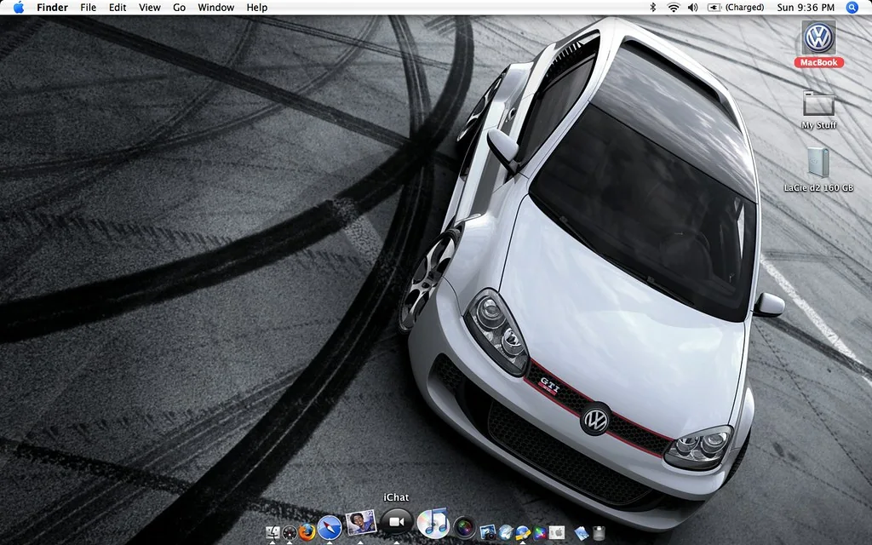Screen dimensions: 872x545
Task: Open Spotlight search magnifying glass
Action: pyautogui.click(x=852, y=7)
